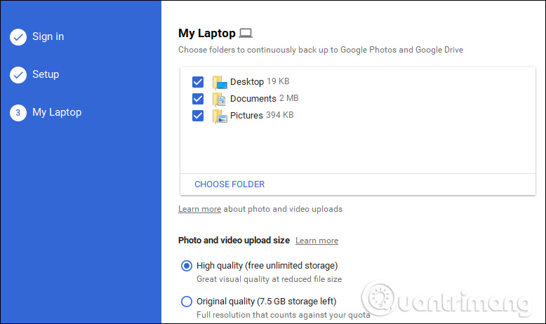The width and height of the screenshot is (546, 324).
Task: Click the Setup step checkmark icon
Action: click(x=18, y=75)
